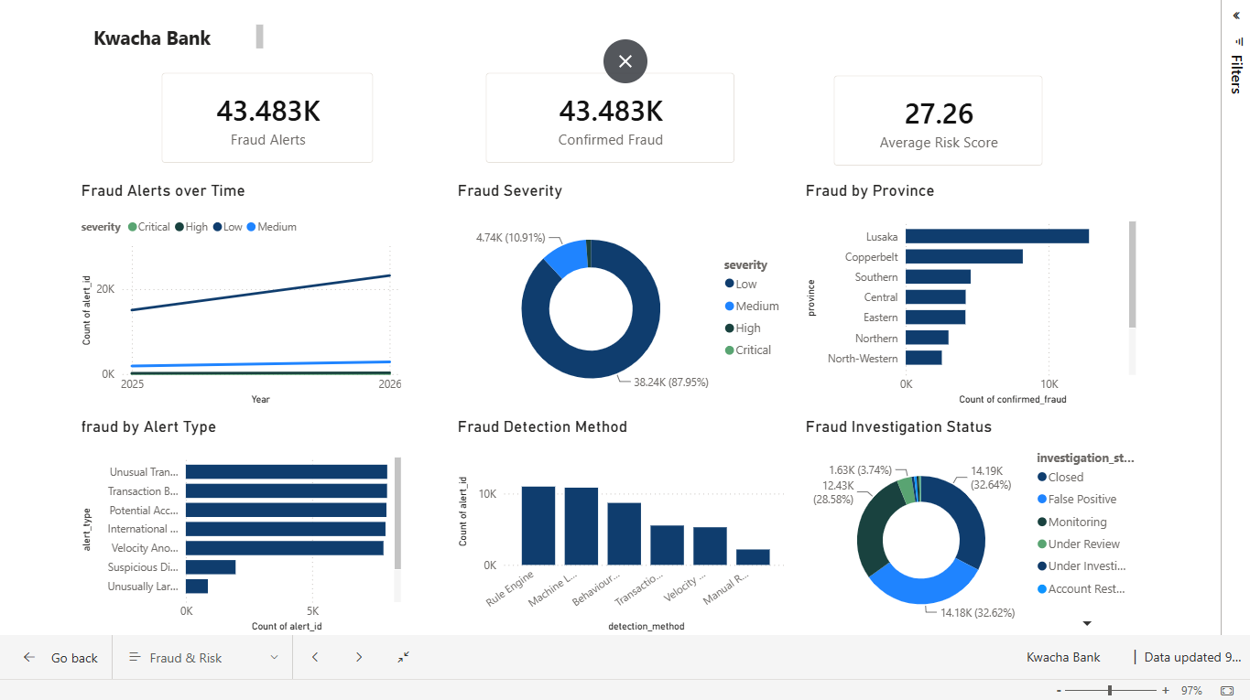Filter by Under Review legend entry

coord(1077,544)
